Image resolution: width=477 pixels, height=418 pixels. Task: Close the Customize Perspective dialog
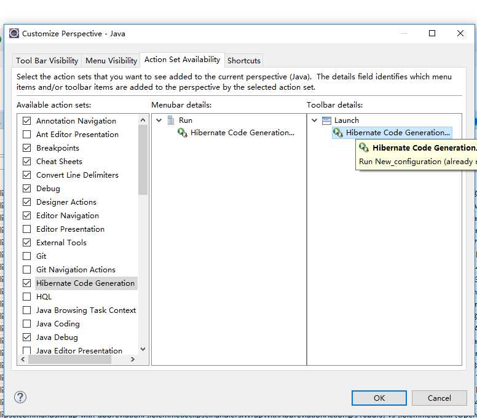pos(460,33)
